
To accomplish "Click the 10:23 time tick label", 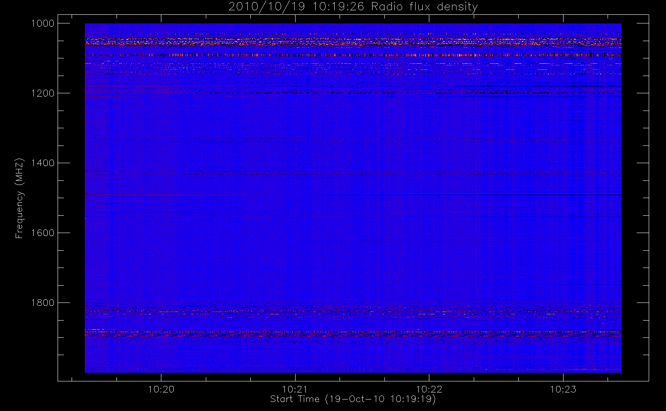I will click(x=563, y=389).
